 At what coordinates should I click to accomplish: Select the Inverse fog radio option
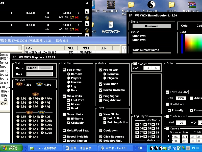pos(68,82)
